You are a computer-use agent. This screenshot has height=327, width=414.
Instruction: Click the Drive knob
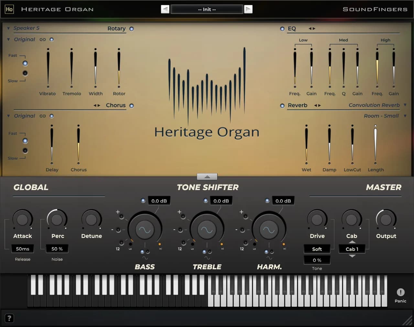(317, 220)
